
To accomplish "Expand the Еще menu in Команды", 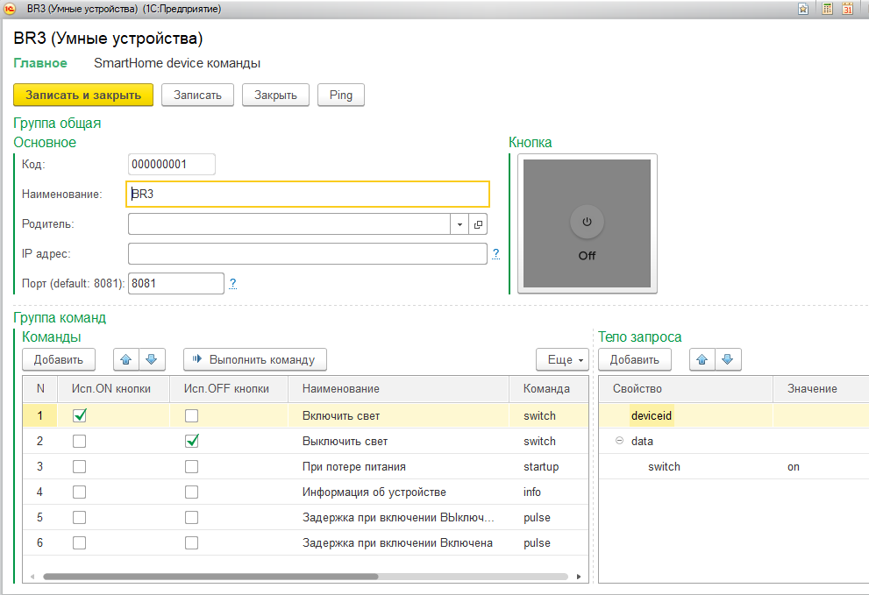I will click(561, 359).
